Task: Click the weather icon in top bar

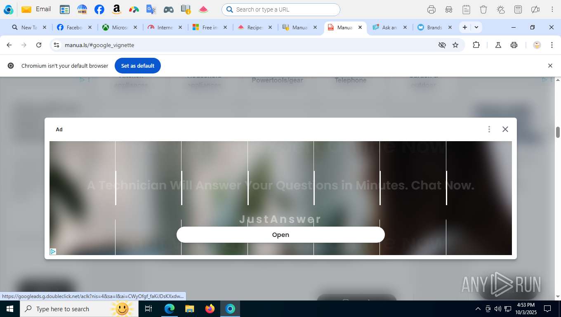Action: pos(501,9)
